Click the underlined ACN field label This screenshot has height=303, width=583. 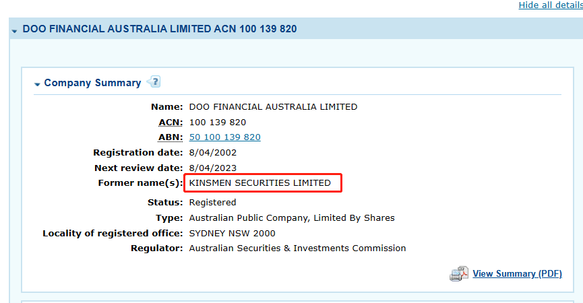[x=170, y=122]
